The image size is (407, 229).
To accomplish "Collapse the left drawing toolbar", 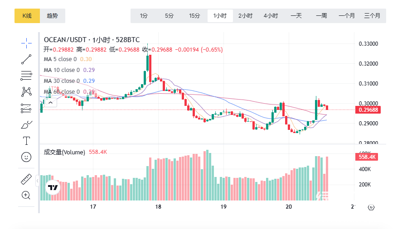I will [37, 181].
